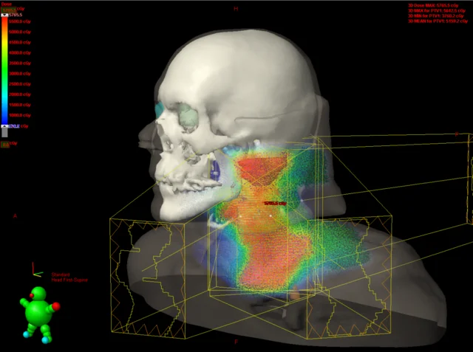The width and height of the screenshot is (473, 352).
Task: Click the 3D MAX for PTV1 readout
Action: tap(437, 10)
